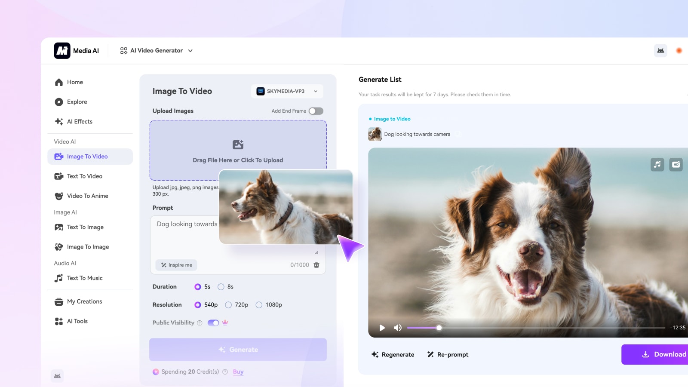Select 720p resolution

pyautogui.click(x=236, y=305)
